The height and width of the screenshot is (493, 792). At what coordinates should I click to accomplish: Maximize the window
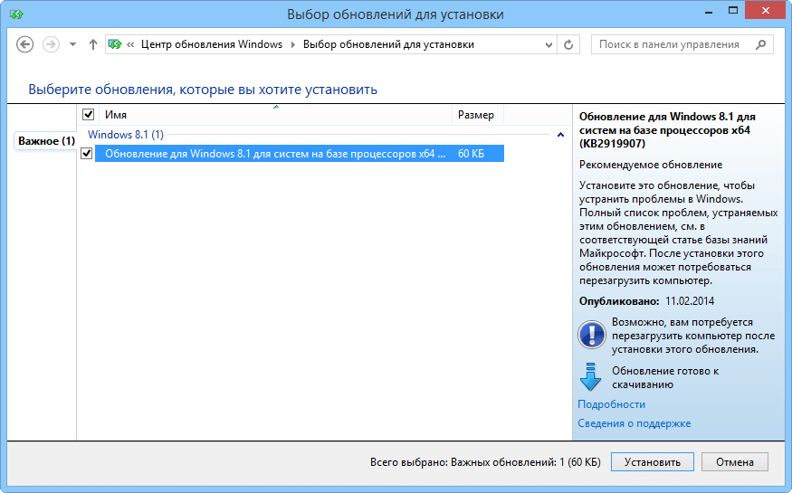(x=733, y=11)
